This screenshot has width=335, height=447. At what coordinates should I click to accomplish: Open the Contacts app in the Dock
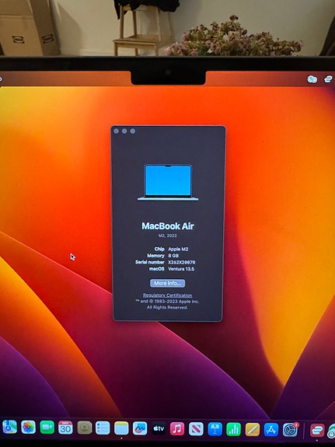[85, 428]
